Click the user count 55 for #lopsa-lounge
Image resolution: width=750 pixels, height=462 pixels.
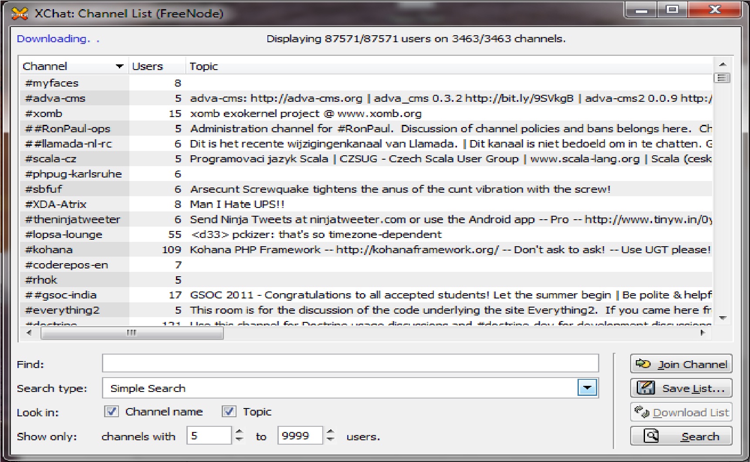point(175,234)
